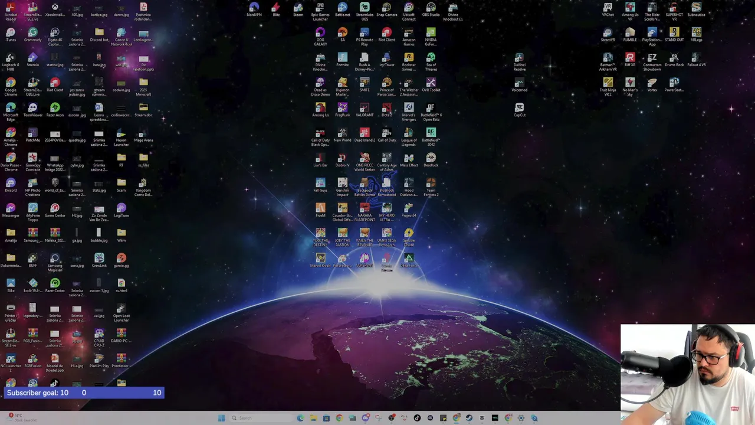The width and height of the screenshot is (755, 425).
Task: Open the ss.html file
Action: pyautogui.click(x=121, y=286)
